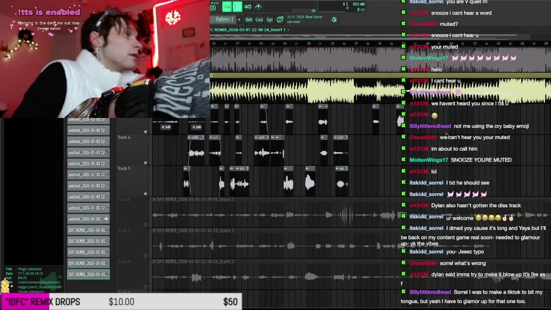Open FLEX: Beat Scene news item
The height and width of the screenshot is (310, 551).
[x=304, y=19]
